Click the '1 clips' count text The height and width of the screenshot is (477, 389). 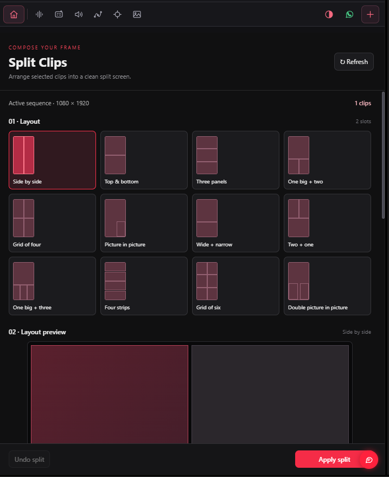coord(363,103)
